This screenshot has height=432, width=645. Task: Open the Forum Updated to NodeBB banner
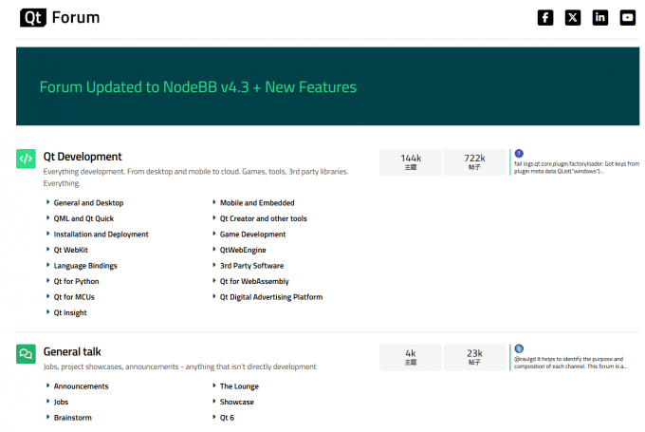[x=198, y=87]
